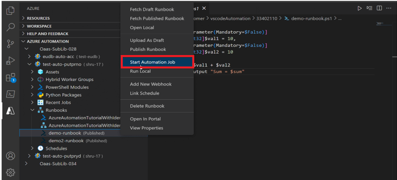The width and height of the screenshot is (397, 180).
Task: Select the Azure icon in activity bar
Action: pyautogui.click(x=10, y=111)
